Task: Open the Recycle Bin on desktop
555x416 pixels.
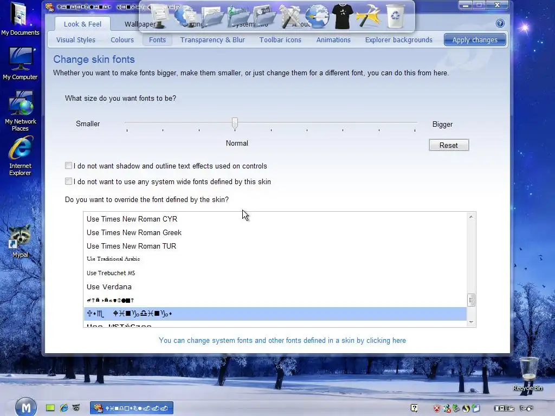Action: [x=527, y=374]
